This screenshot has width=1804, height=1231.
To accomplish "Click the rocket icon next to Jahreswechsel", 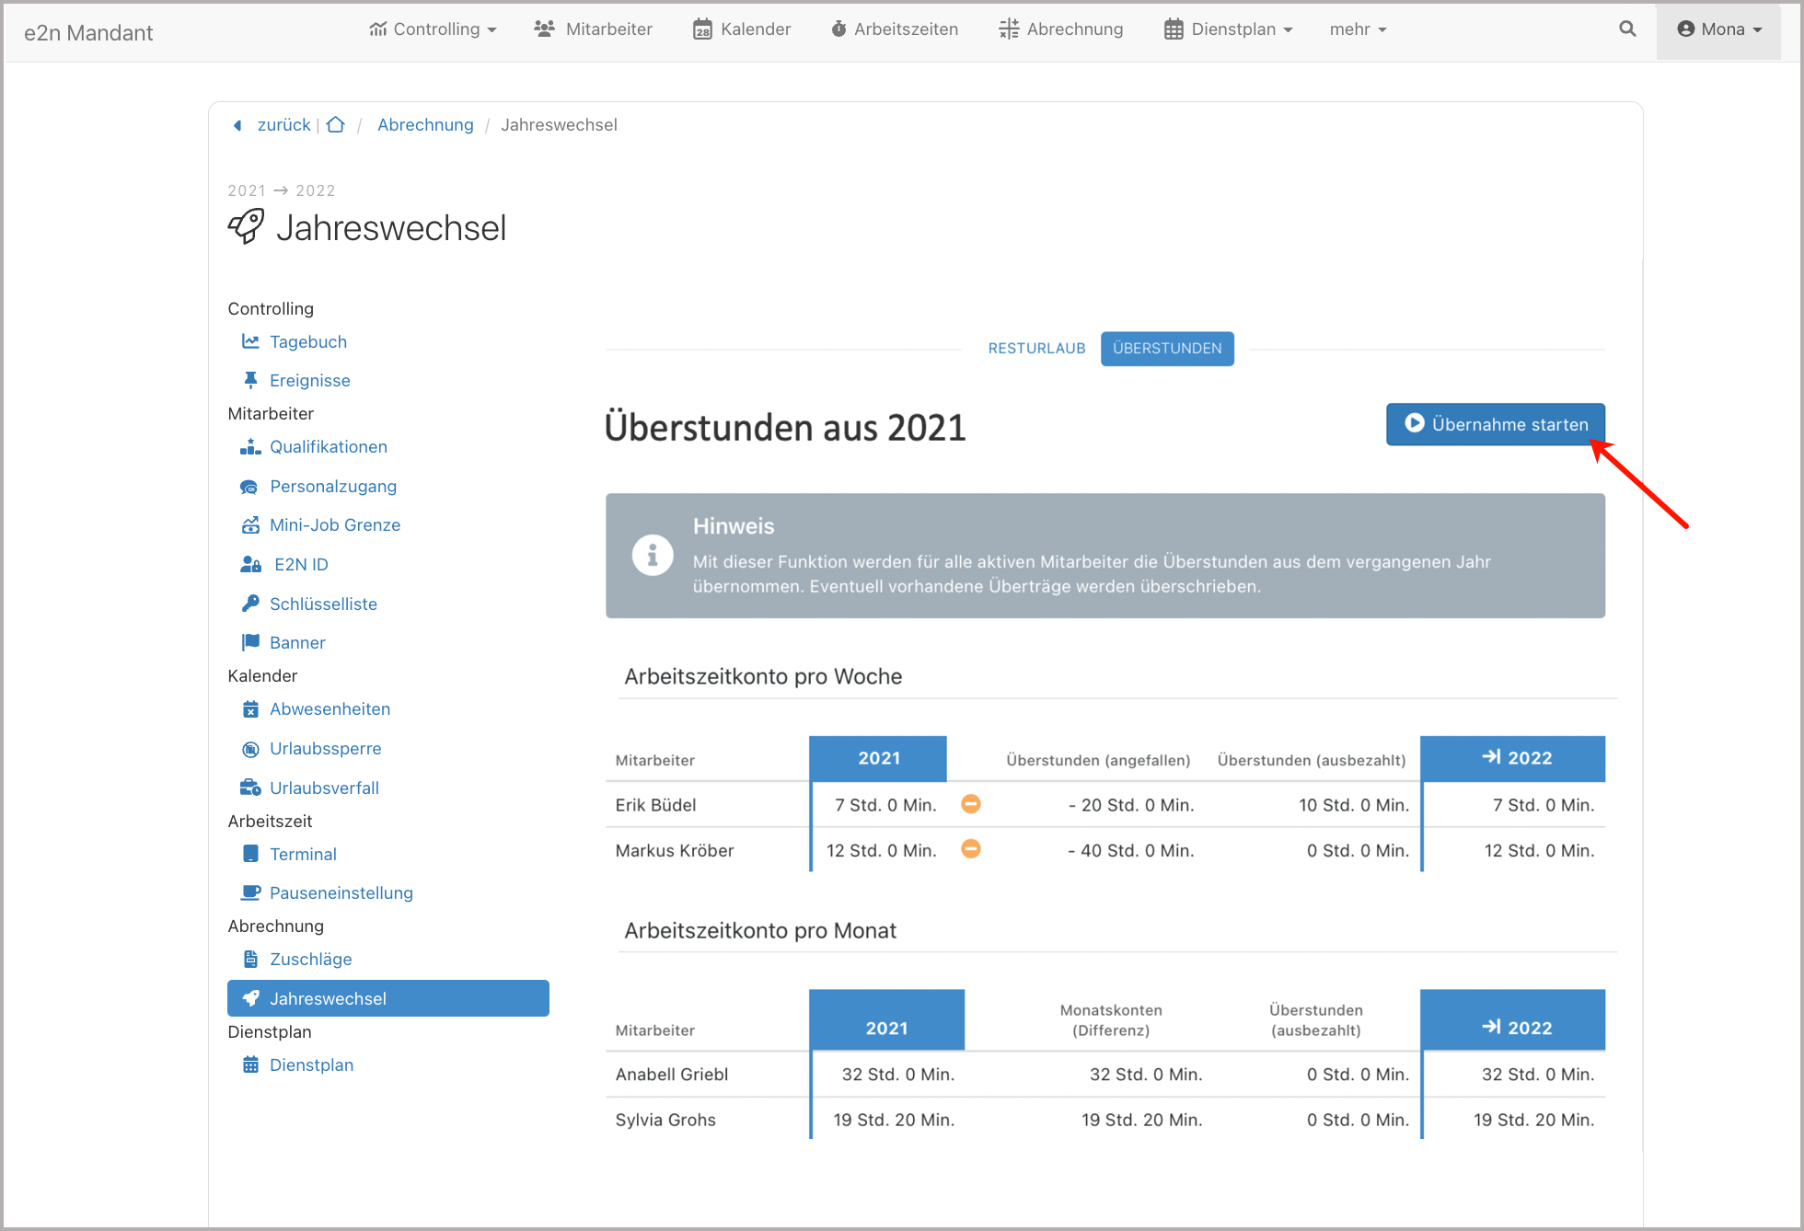I will click(246, 226).
